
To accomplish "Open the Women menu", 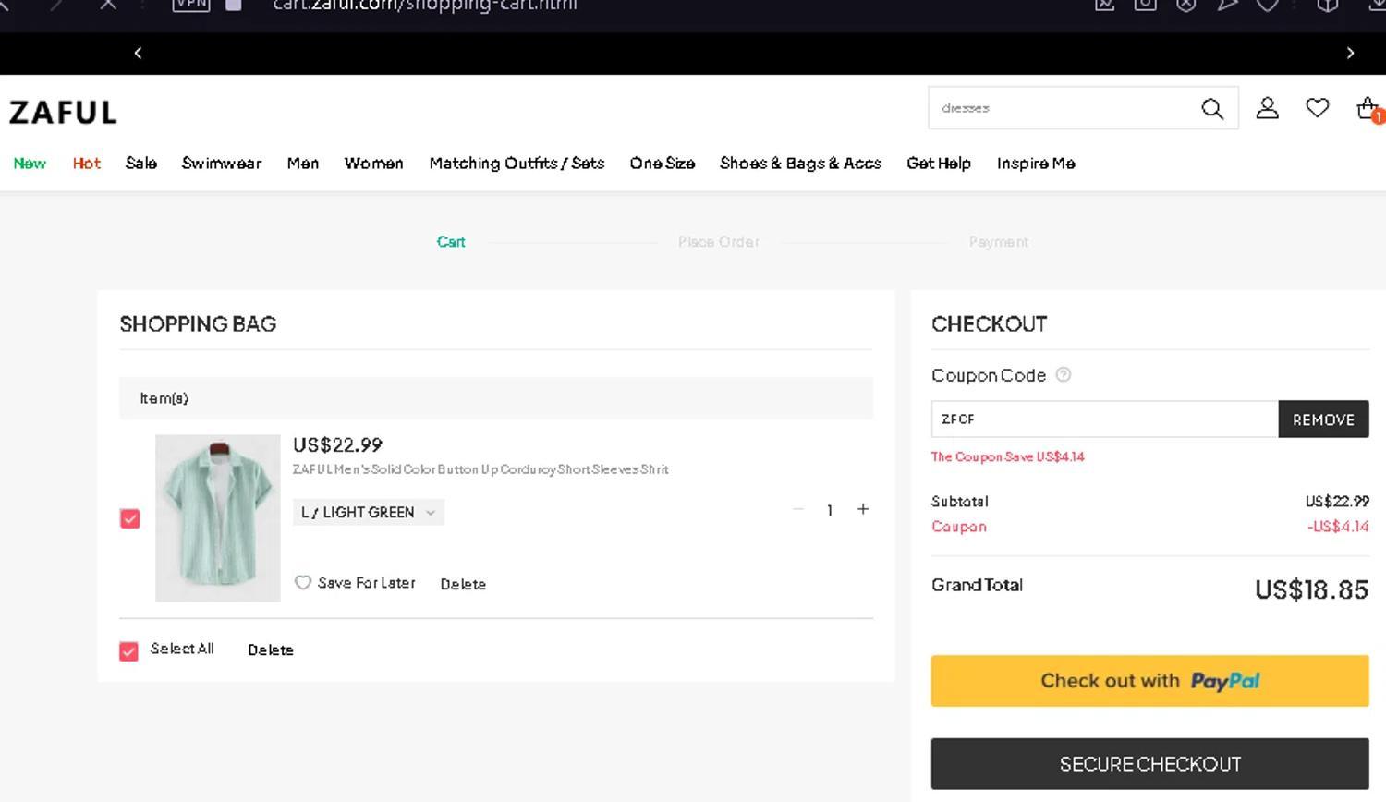I will click(x=374, y=164).
